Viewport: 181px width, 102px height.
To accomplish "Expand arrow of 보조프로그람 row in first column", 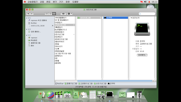I will (74, 35).
